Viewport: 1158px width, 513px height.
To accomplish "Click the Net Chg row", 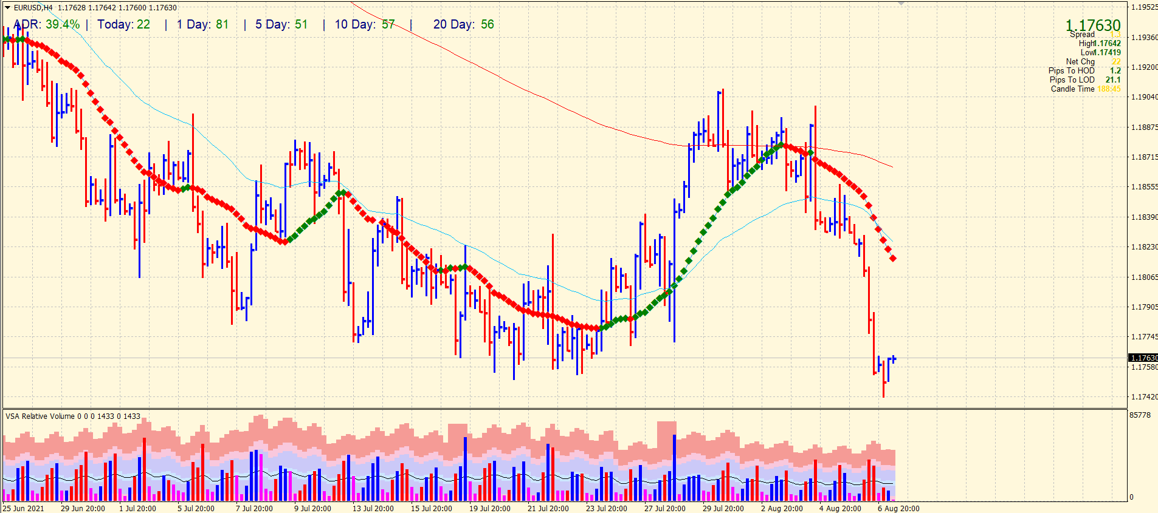I will [x=1092, y=62].
